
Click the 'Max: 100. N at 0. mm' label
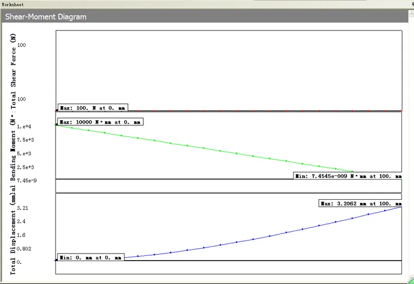pos(93,108)
